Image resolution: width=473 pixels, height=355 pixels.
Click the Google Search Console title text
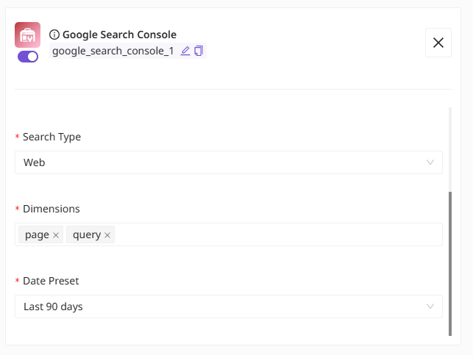tap(119, 35)
